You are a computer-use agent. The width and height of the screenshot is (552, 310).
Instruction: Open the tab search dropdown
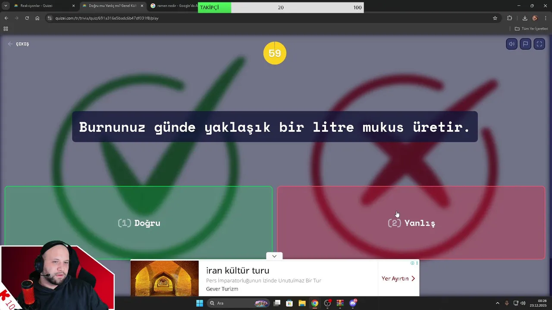(x=5, y=6)
